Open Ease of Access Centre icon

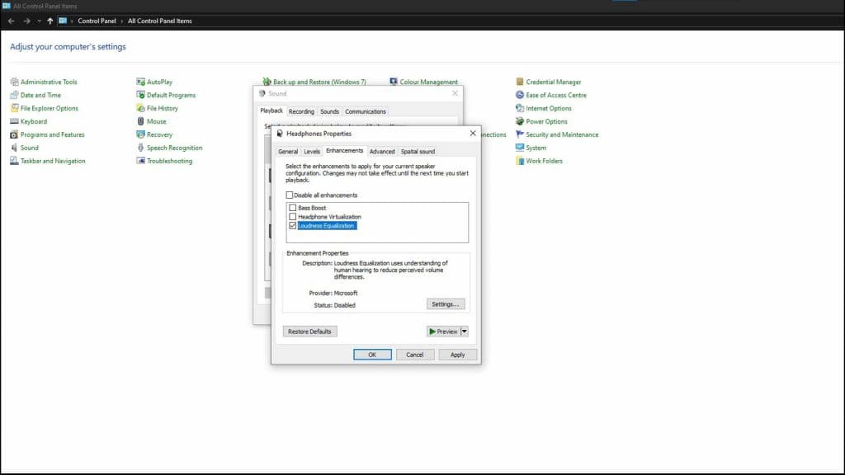pos(520,95)
